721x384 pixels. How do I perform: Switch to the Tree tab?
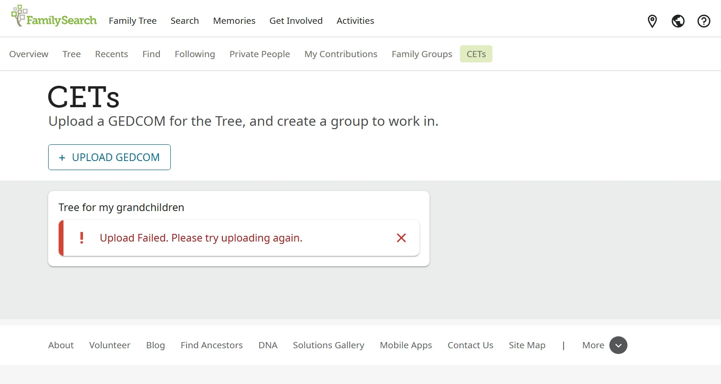pyautogui.click(x=72, y=54)
